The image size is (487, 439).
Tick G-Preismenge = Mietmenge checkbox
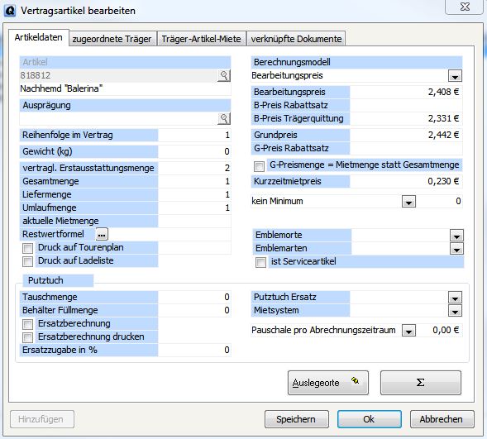click(x=259, y=166)
